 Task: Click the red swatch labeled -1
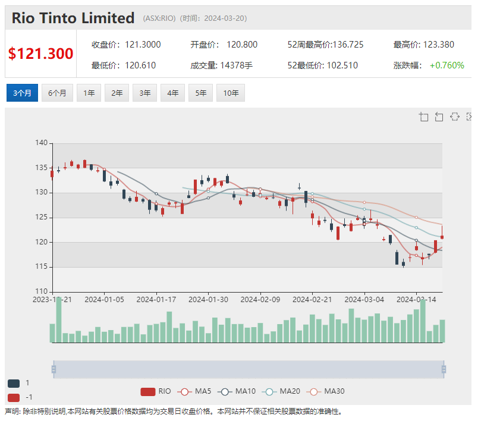click(14, 398)
